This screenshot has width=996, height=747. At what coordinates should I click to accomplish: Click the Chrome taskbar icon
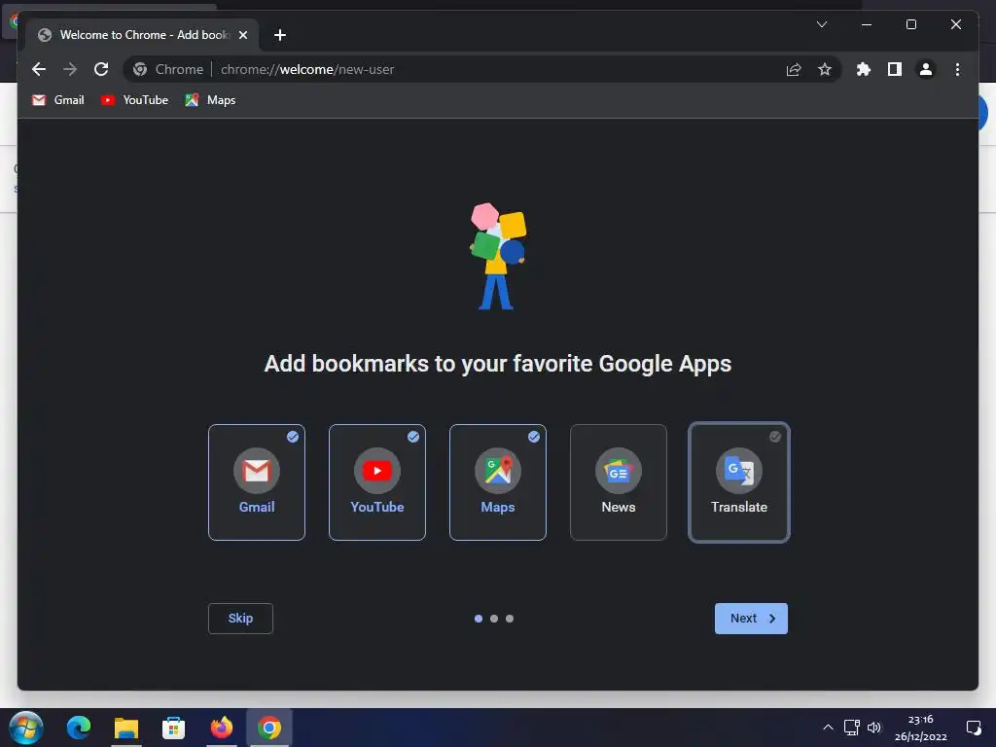pyautogui.click(x=269, y=728)
